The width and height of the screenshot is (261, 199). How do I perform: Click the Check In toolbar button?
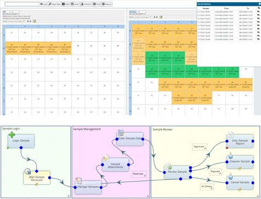coord(86,4)
